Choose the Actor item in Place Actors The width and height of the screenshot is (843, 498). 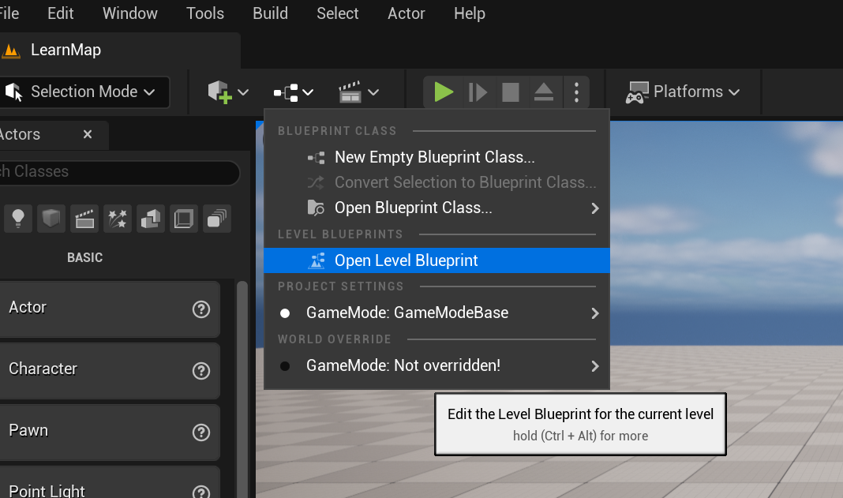point(110,309)
